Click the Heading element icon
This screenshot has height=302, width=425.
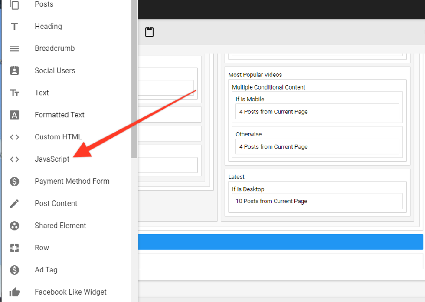[x=14, y=27]
